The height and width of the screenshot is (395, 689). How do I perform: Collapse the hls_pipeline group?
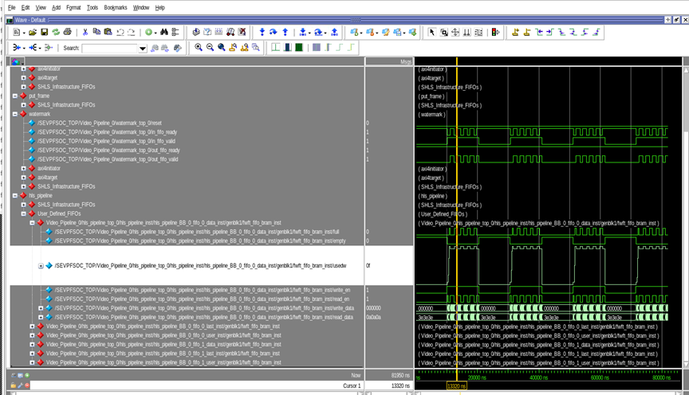16,195
